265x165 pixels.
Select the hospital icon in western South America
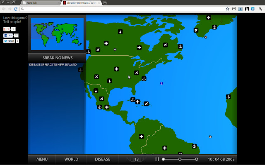pyautogui.click(x=141, y=137)
